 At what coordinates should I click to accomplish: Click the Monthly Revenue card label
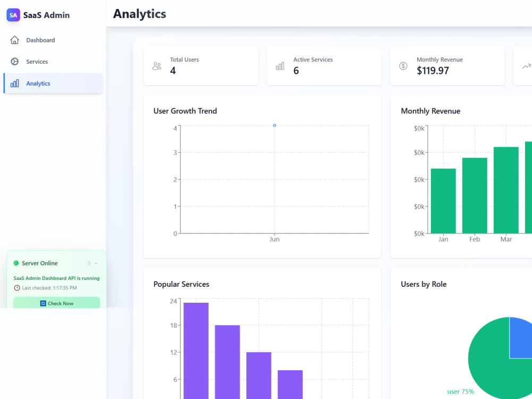[440, 60]
